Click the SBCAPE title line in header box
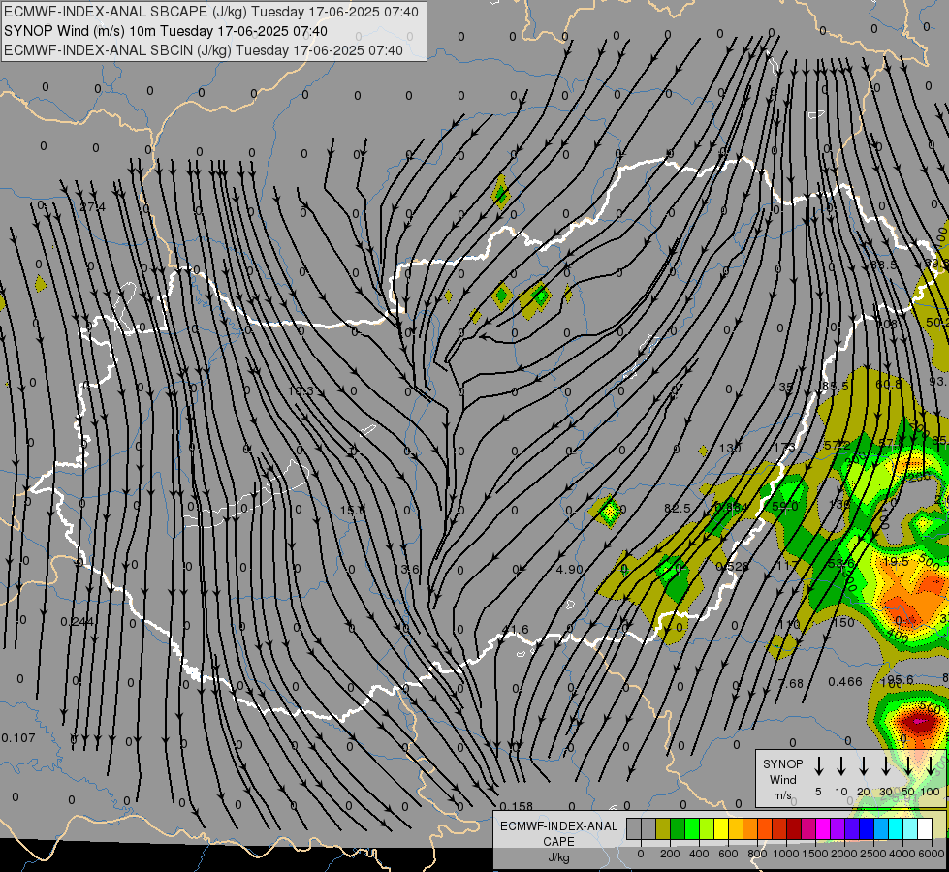This screenshot has height=872, width=949. (x=211, y=12)
